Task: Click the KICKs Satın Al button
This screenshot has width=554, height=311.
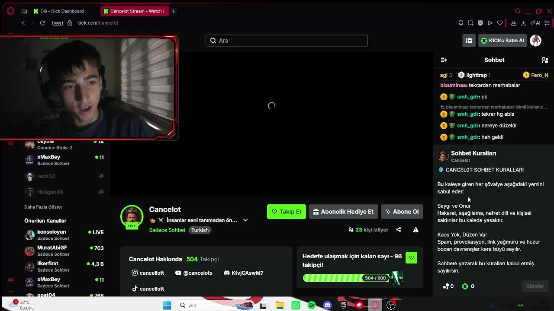Action: click(x=502, y=41)
